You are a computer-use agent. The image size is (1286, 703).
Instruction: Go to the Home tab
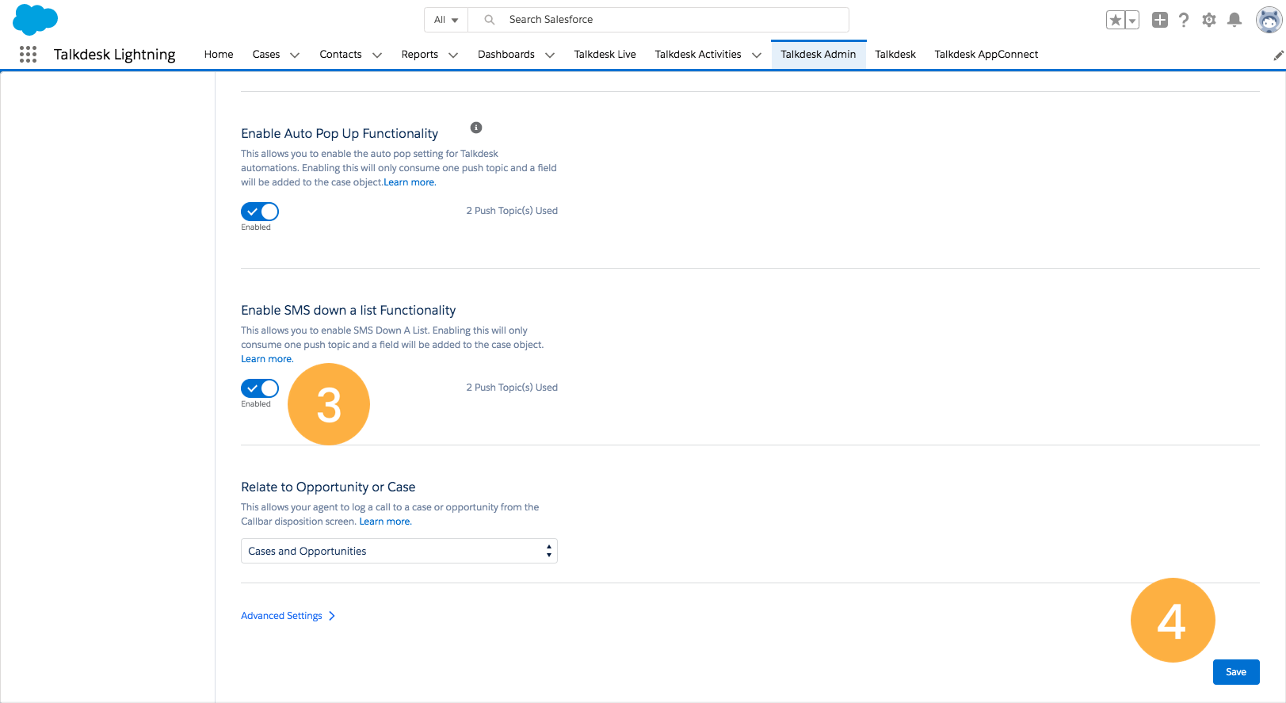(219, 55)
